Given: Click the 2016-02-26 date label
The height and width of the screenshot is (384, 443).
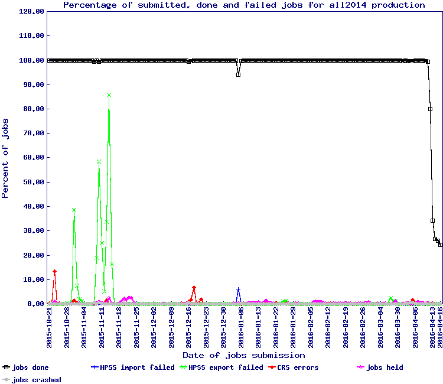Looking at the screenshot, I should click(363, 328).
